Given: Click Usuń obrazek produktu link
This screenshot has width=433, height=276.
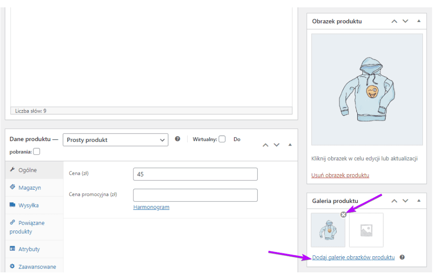Looking at the screenshot, I should point(340,175).
